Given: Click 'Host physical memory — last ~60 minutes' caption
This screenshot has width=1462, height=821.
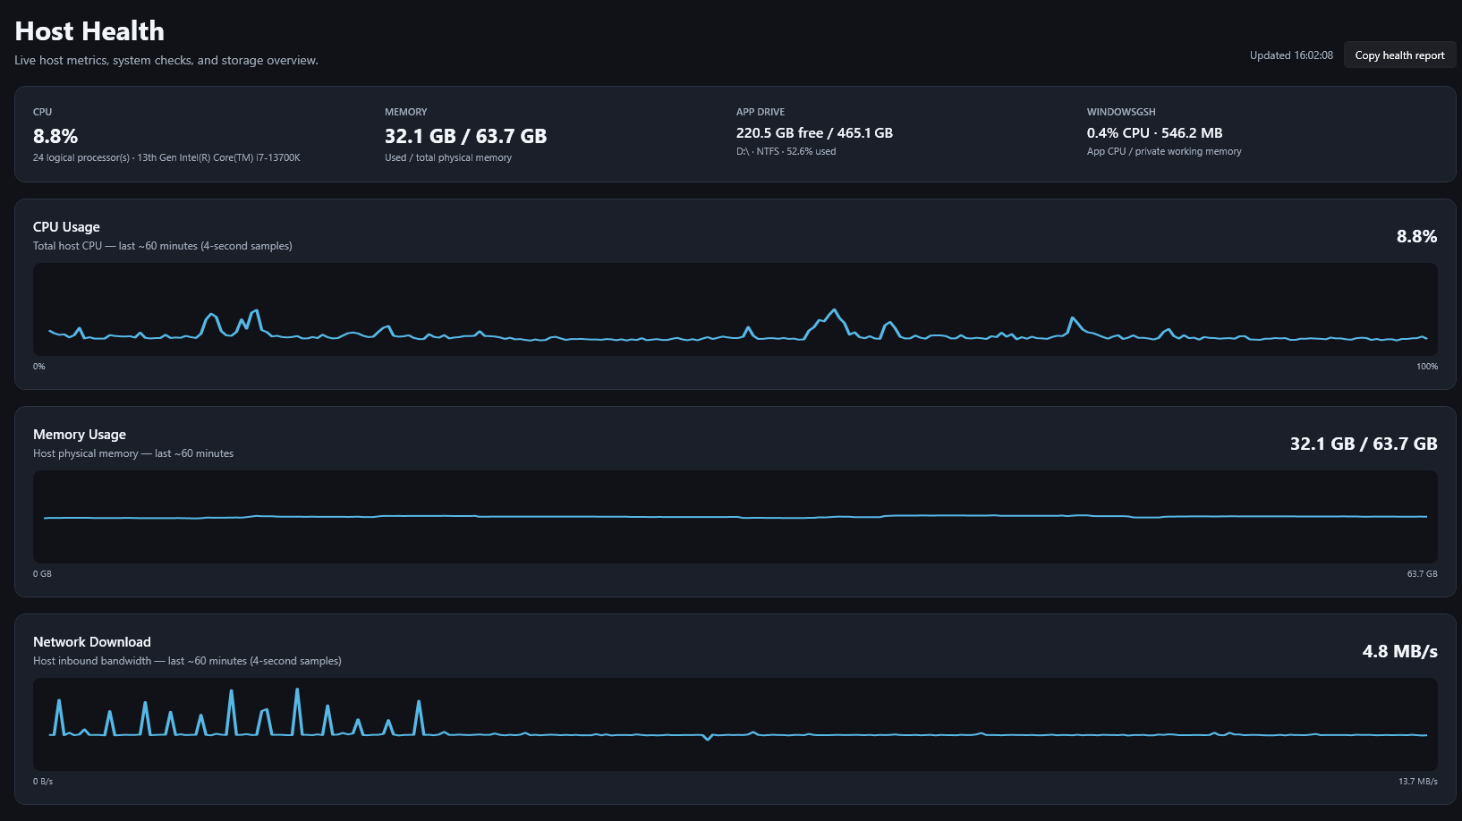Looking at the screenshot, I should click(133, 453).
